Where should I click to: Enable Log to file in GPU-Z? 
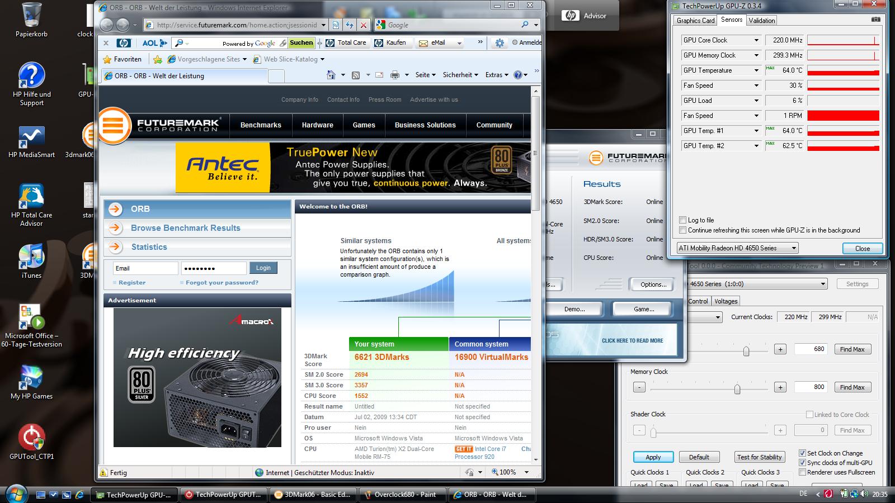682,220
